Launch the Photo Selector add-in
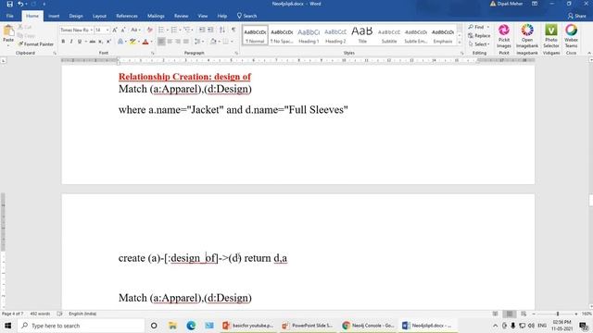 pyautogui.click(x=551, y=36)
